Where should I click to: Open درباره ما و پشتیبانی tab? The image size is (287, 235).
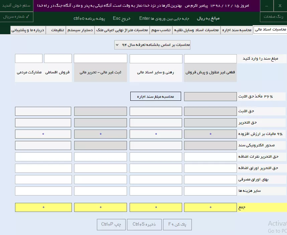coord(28,30)
